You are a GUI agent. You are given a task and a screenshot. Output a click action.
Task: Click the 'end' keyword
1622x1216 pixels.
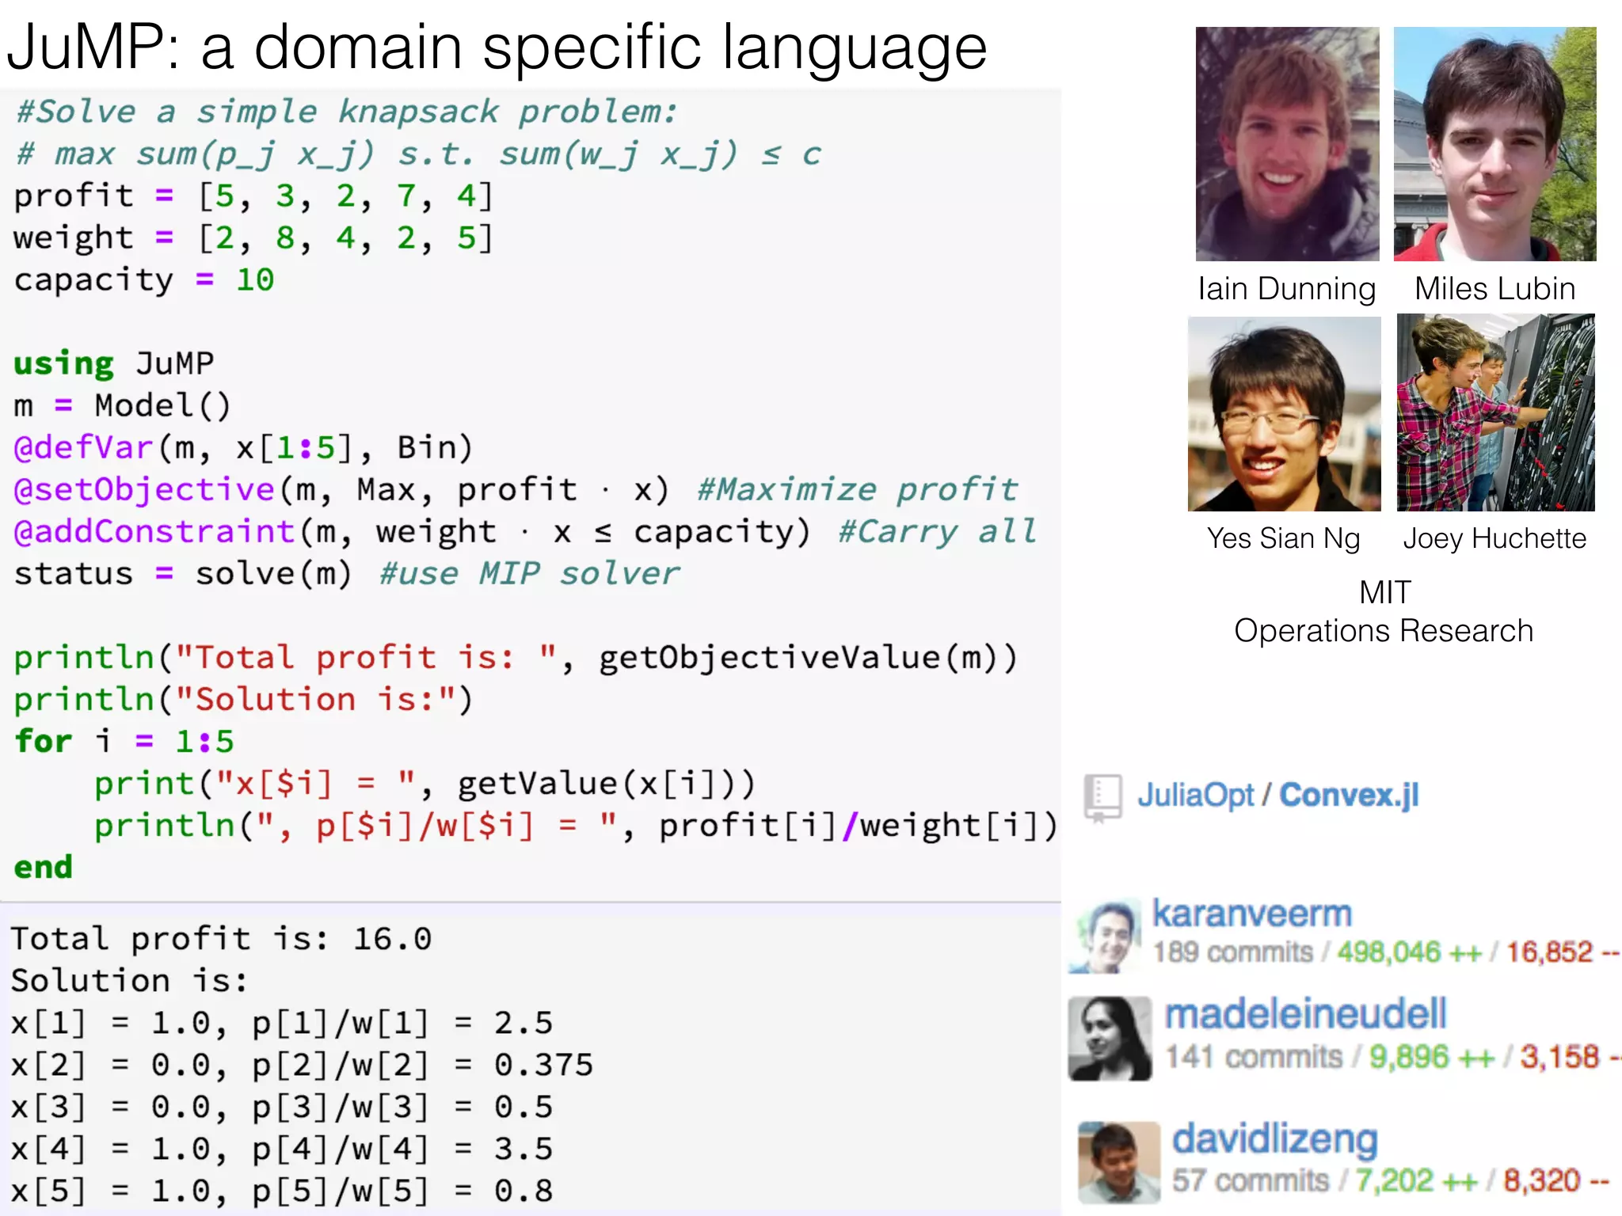(x=44, y=868)
